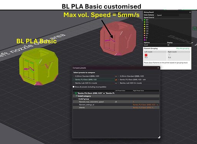Click the magenta 5 speed legend swatch
Image resolution: width=197 pixels, height=144 pixels.
coord(145,40)
